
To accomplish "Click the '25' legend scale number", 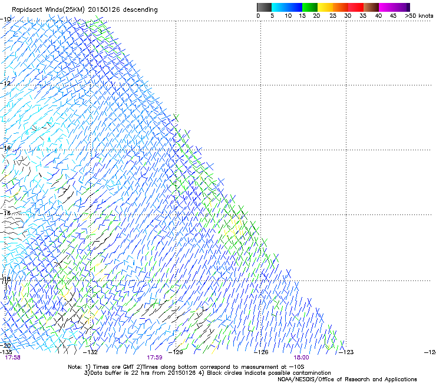I will [x=333, y=16].
